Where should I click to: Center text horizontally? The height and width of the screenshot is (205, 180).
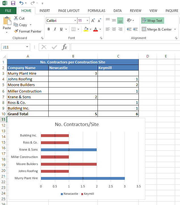click(114, 29)
